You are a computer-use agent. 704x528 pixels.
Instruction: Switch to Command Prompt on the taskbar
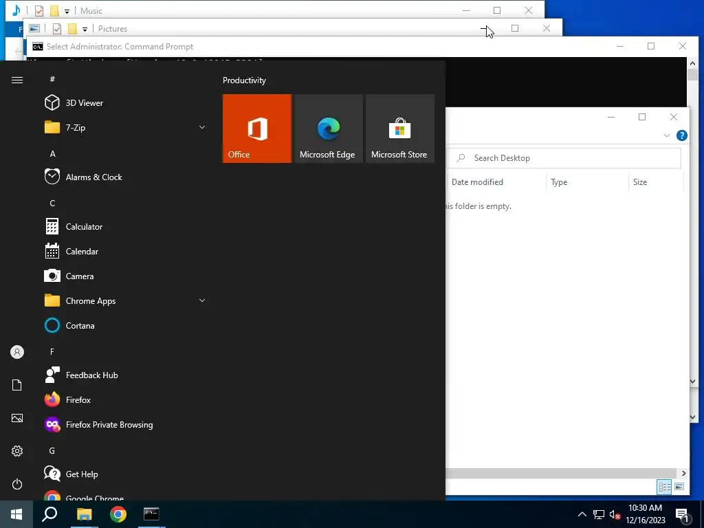click(151, 514)
